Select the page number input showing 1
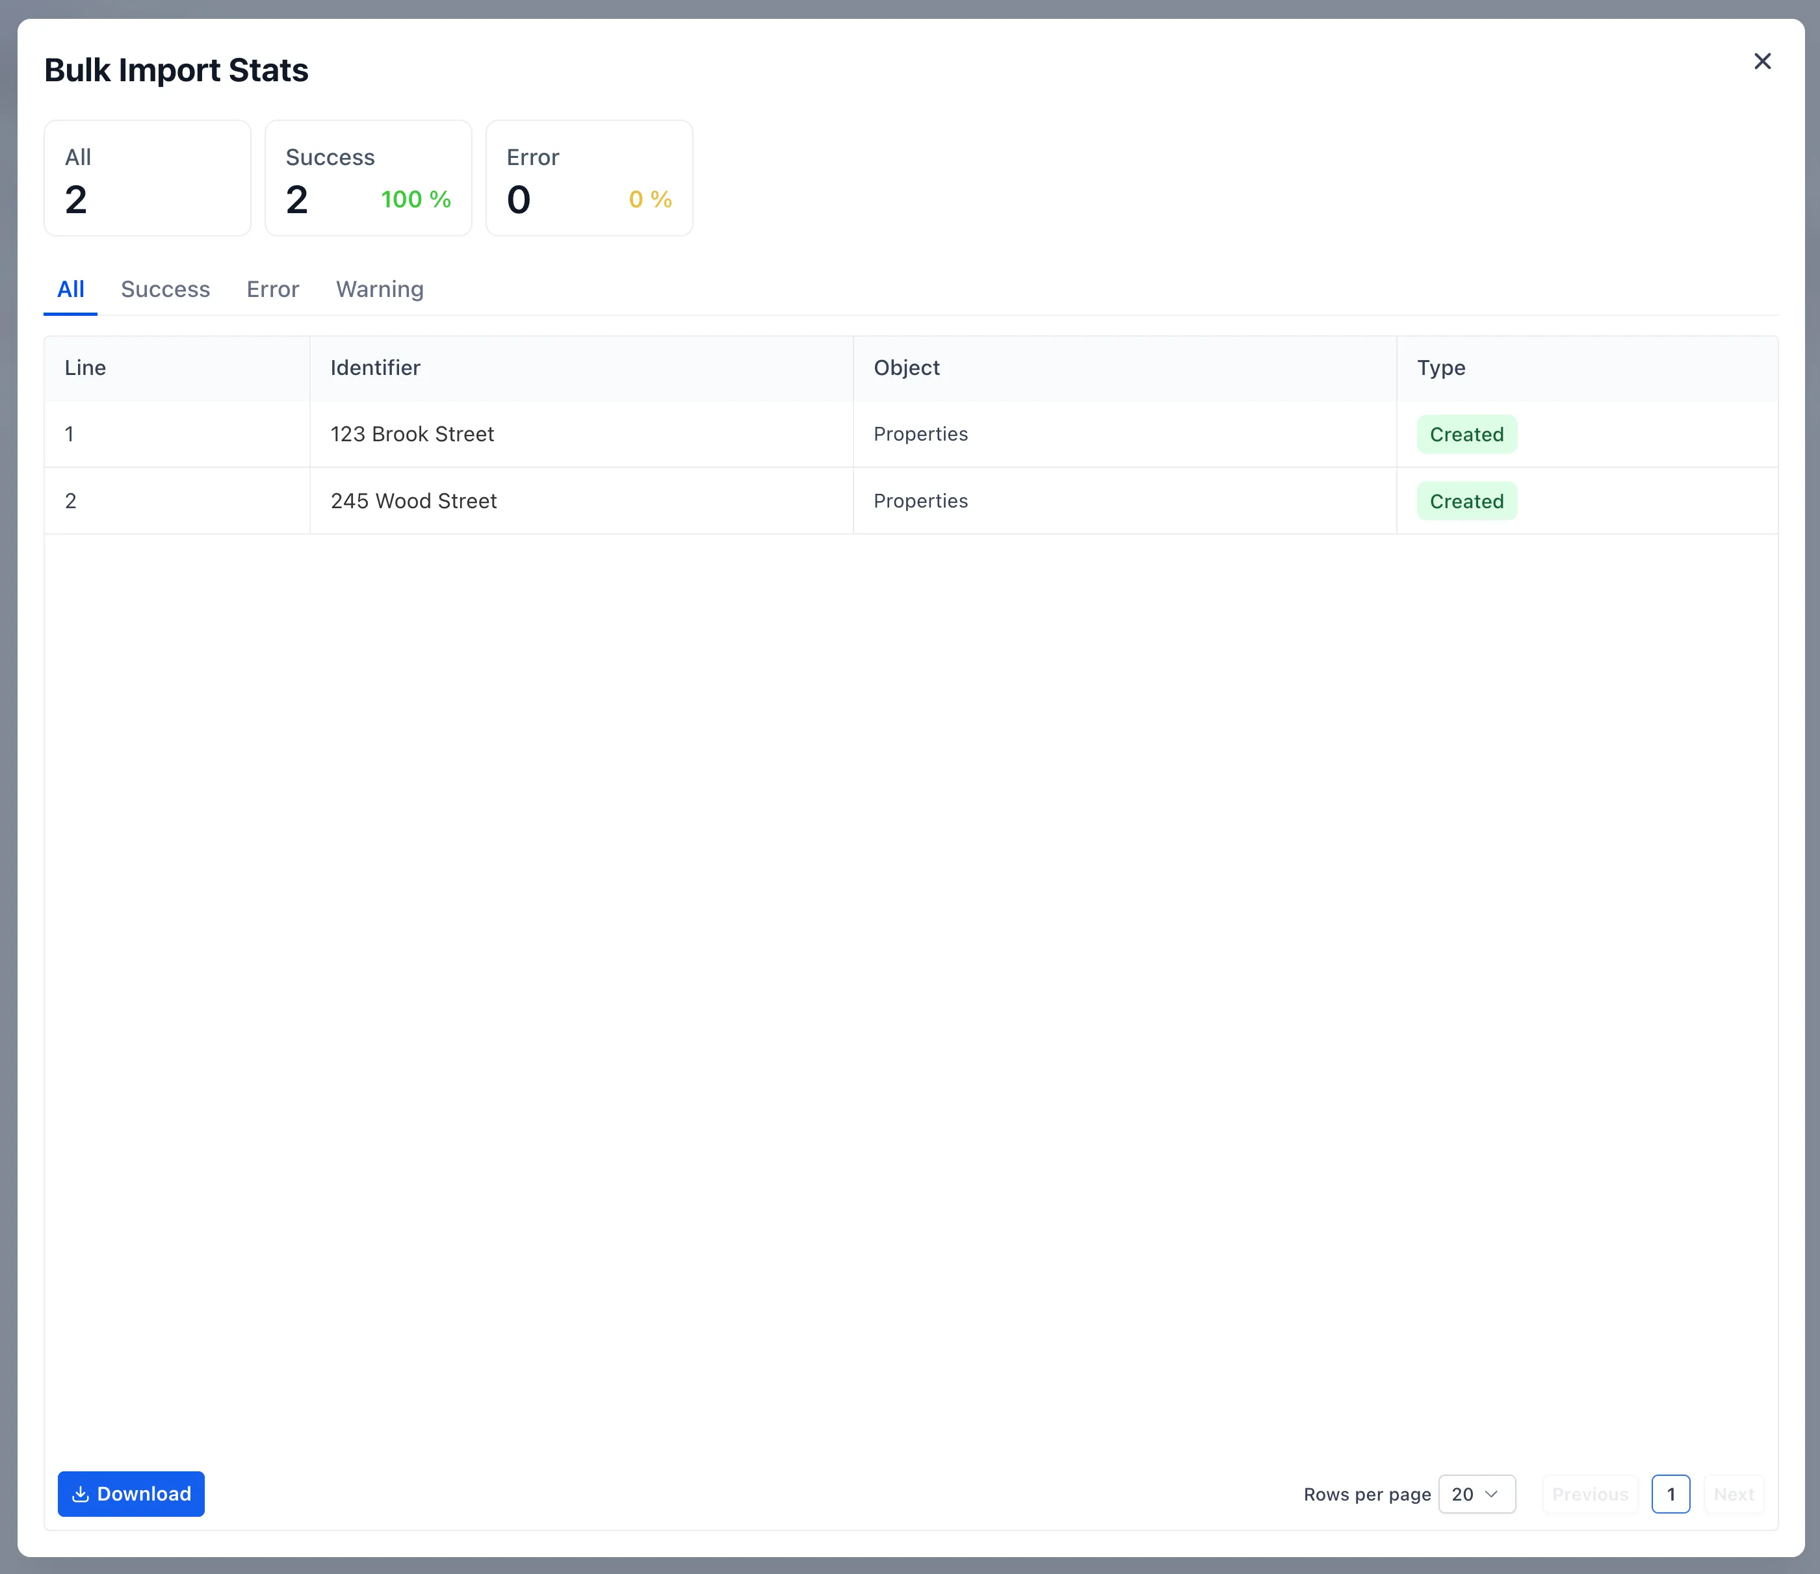 coord(1670,1493)
